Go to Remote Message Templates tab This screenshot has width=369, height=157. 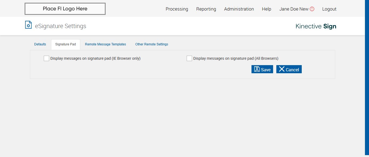(x=105, y=44)
